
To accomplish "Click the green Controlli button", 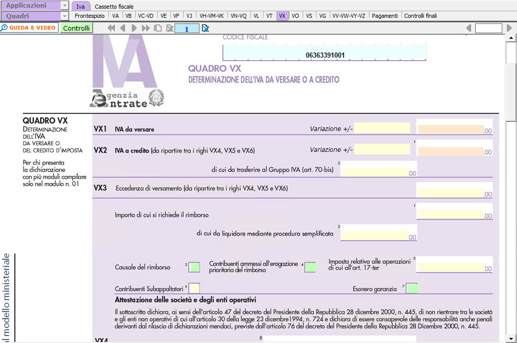I will [x=76, y=28].
